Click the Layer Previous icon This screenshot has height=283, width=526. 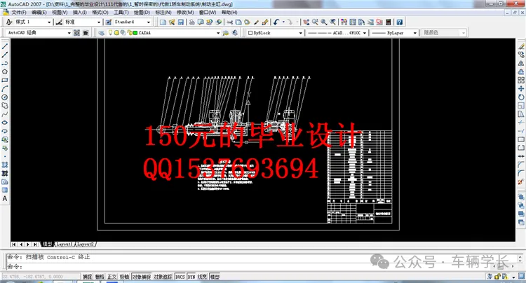tap(235, 32)
